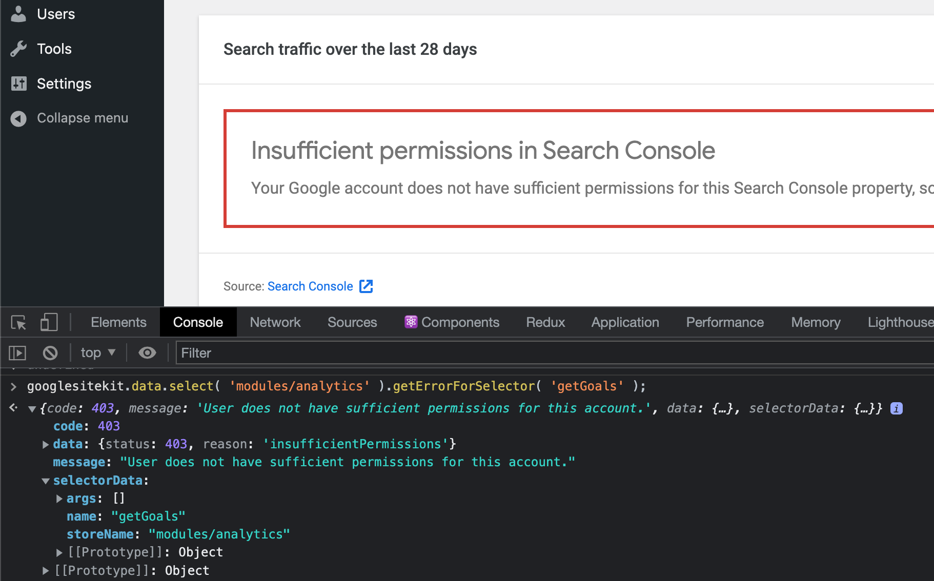Clear the console with the ban icon
This screenshot has width=934, height=581.
pyautogui.click(x=50, y=352)
